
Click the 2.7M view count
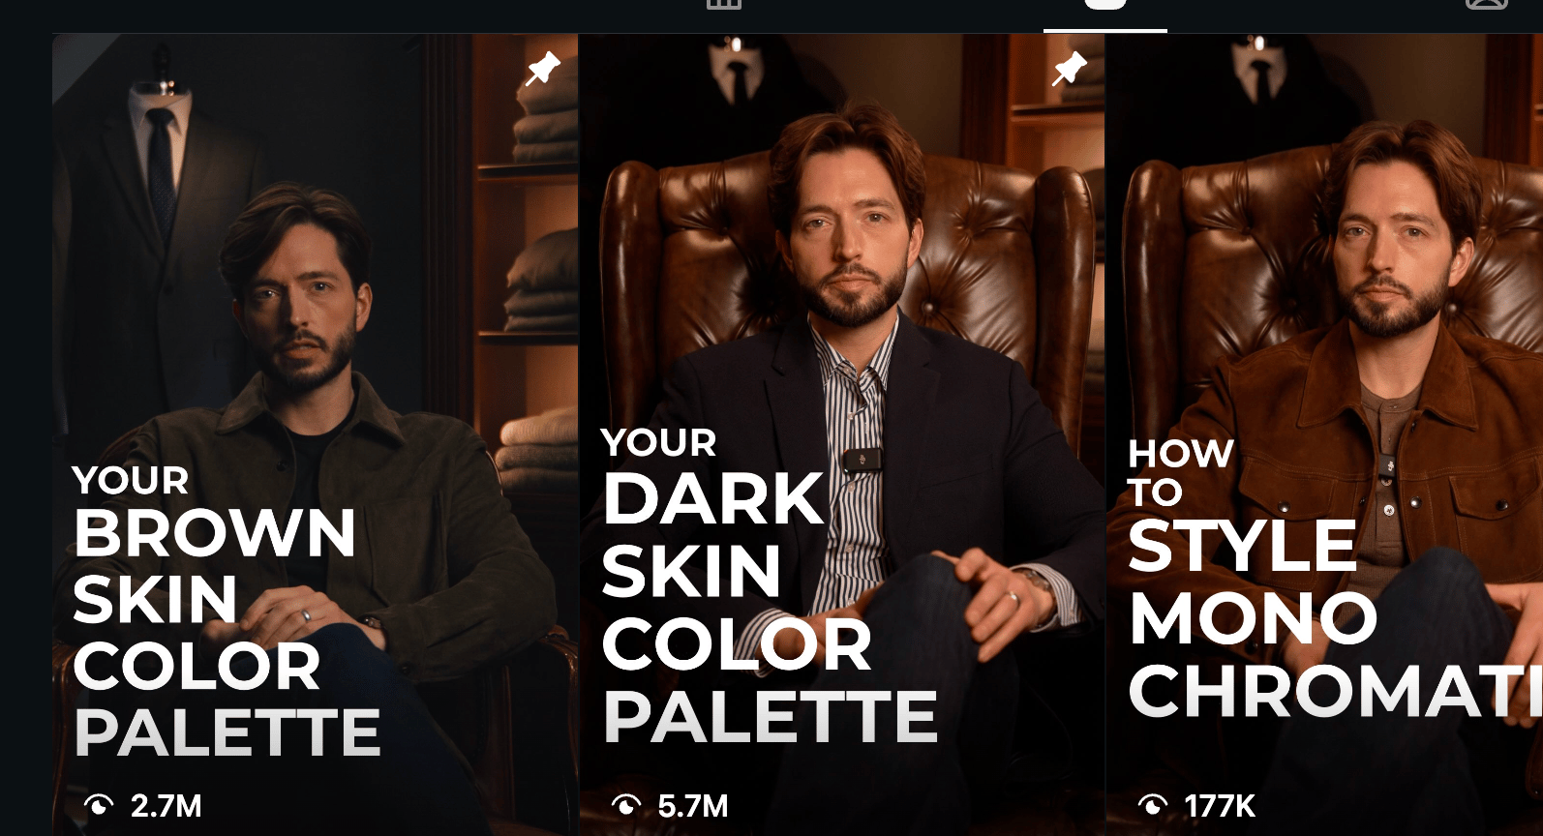pos(166,806)
